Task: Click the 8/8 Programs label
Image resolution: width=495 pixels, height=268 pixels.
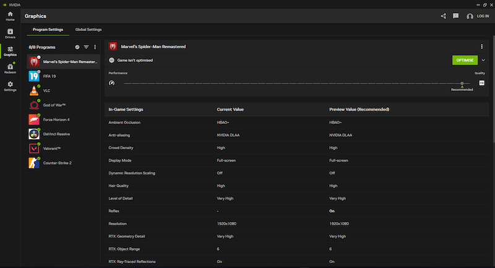Action: tap(42, 48)
